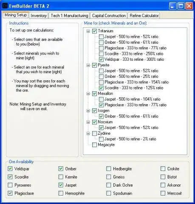
Task: Enable Bistot ore availability
Action: [163, 177]
